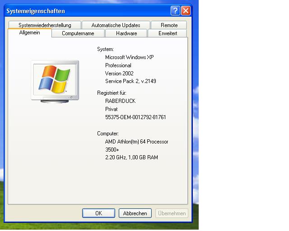
Task: Open the Systemwiederherstellung tab
Action: (x=45, y=25)
